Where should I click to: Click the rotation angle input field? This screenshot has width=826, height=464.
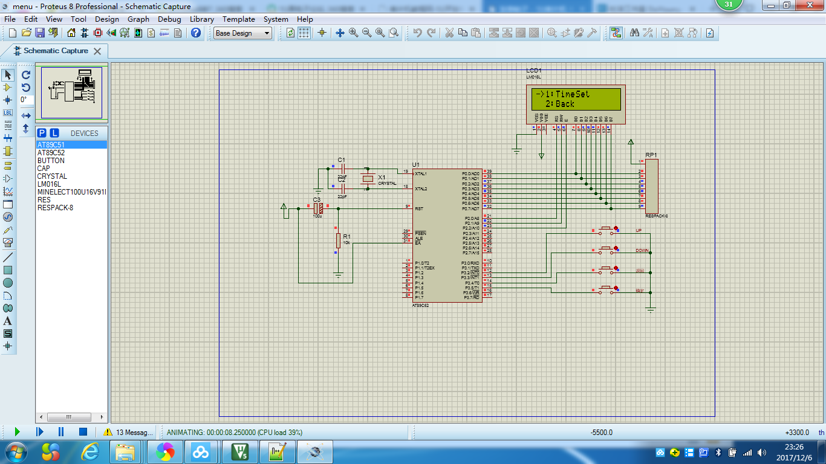coord(26,100)
